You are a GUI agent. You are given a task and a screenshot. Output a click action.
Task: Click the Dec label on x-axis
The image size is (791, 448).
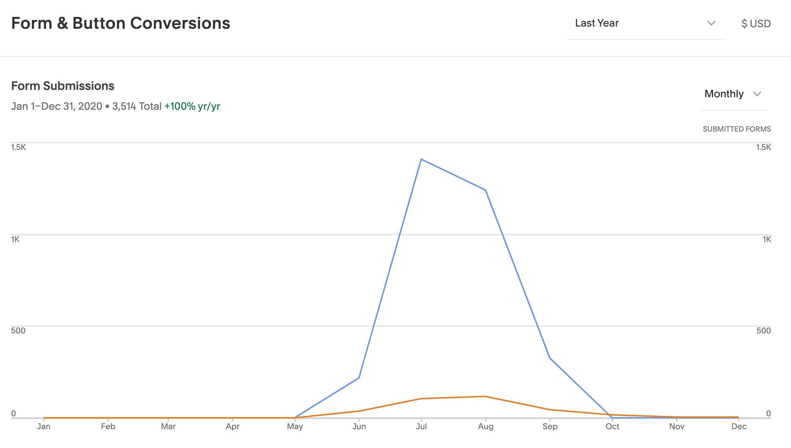[739, 427]
